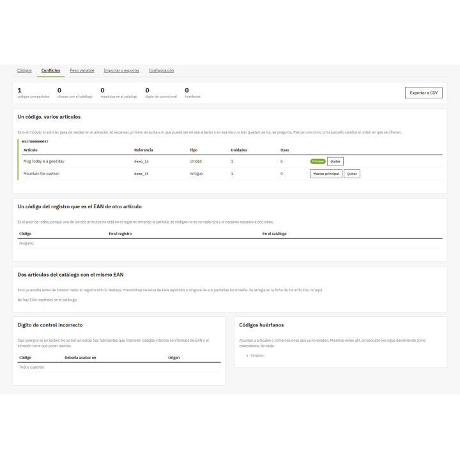Click the códigos compartidos counter
Viewport: 460px width, 460px height.
(33, 93)
